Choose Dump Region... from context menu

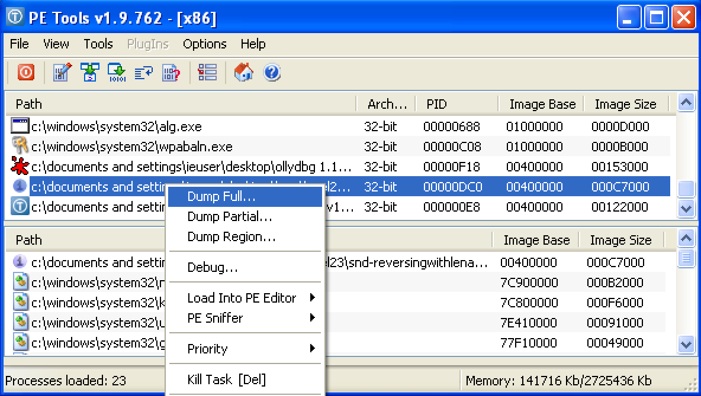(x=245, y=236)
